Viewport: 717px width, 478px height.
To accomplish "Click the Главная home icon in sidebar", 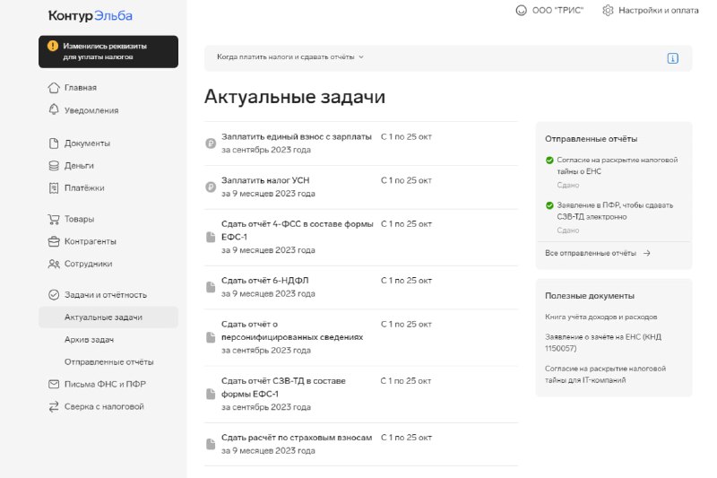I will 54,88.
